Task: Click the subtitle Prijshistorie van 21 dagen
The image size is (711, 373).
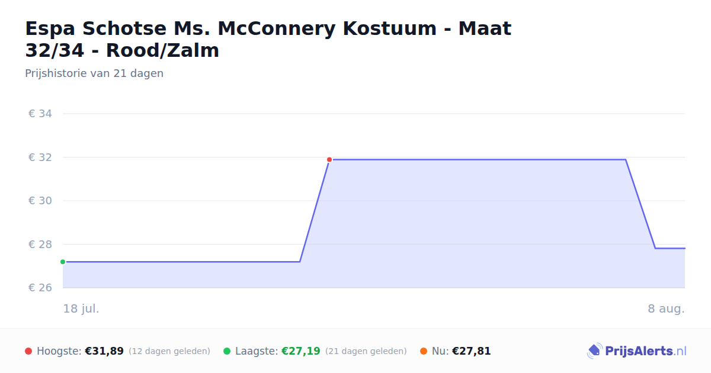Action: (94, 73)
